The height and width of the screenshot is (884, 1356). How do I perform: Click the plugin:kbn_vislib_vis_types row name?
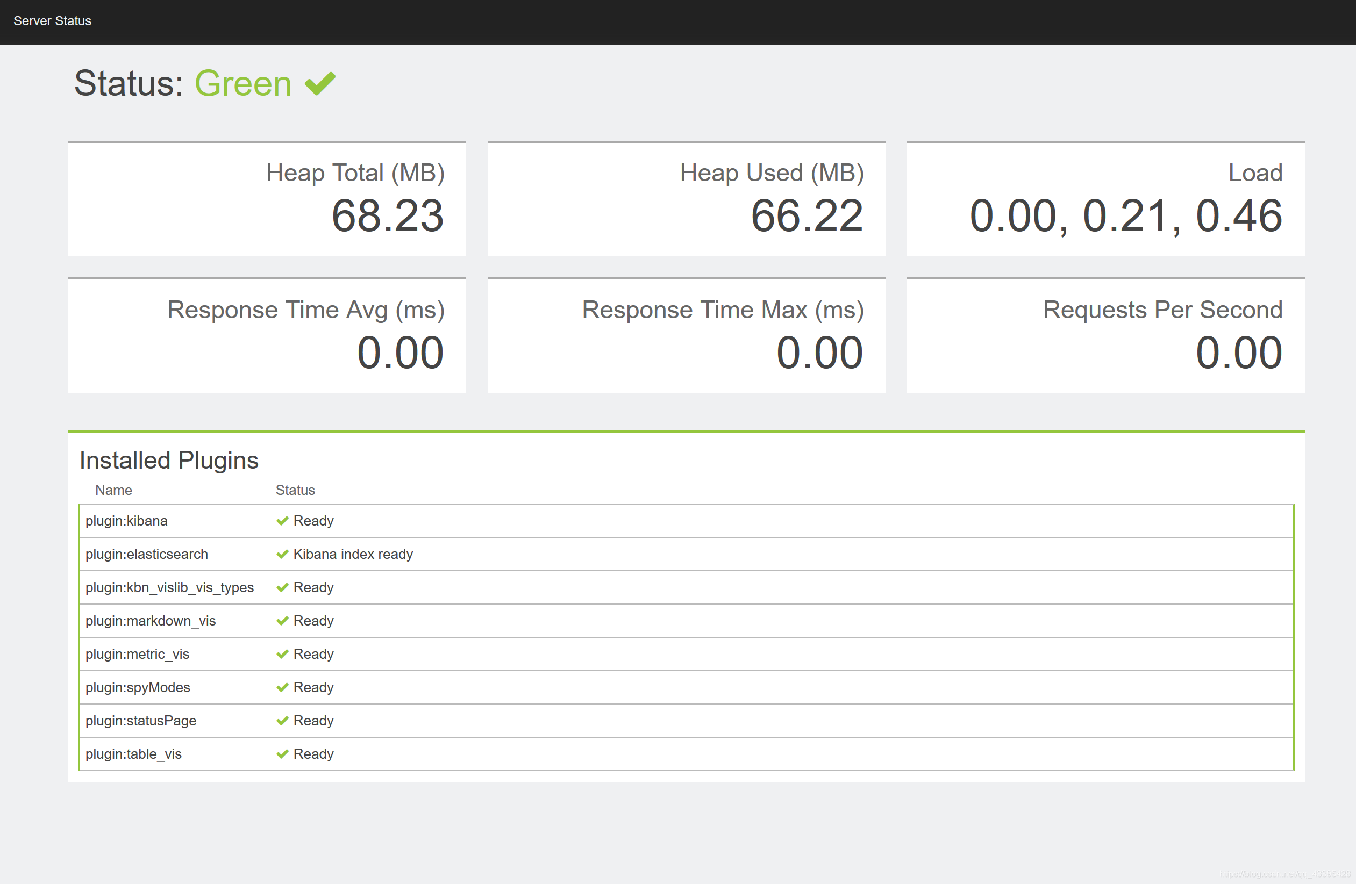[x=169, y=587]
